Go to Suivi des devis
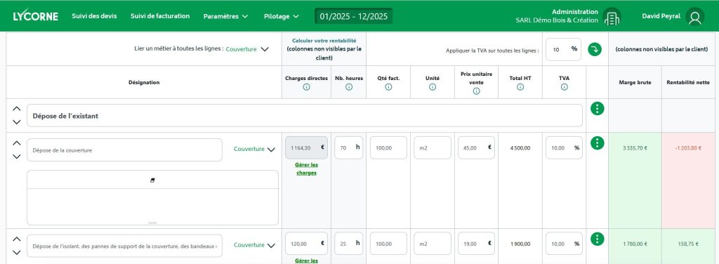Viewport: 719px width, 264px height. 95,16
